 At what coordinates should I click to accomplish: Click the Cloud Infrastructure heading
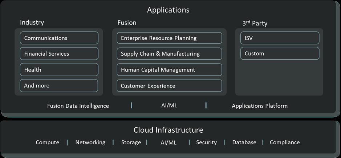click(168, 130)
